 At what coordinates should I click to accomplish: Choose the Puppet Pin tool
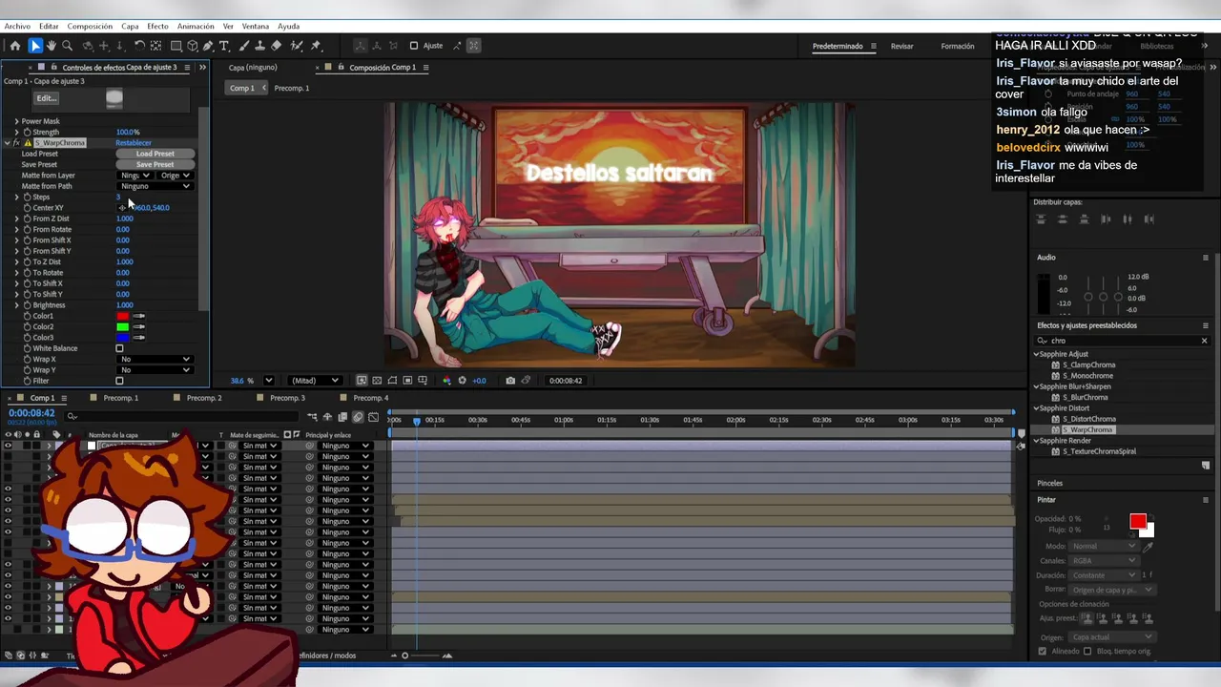click(316, 46)
